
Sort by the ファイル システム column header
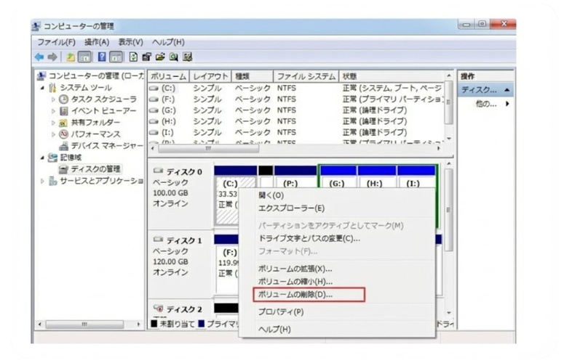click(306, 76)
